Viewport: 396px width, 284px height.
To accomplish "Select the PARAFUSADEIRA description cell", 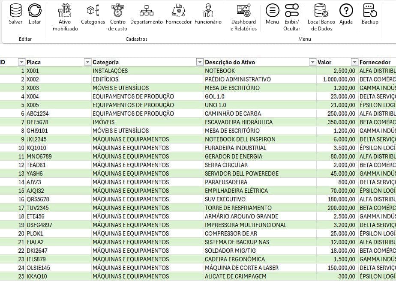I will [260, 182].
